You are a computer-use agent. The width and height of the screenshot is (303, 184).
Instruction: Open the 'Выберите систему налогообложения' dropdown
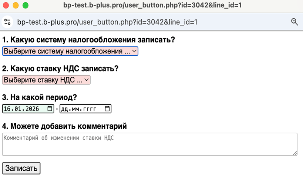coord(70,51)
